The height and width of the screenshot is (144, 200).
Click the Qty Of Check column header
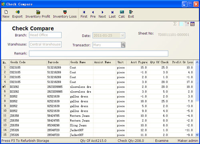158,62
